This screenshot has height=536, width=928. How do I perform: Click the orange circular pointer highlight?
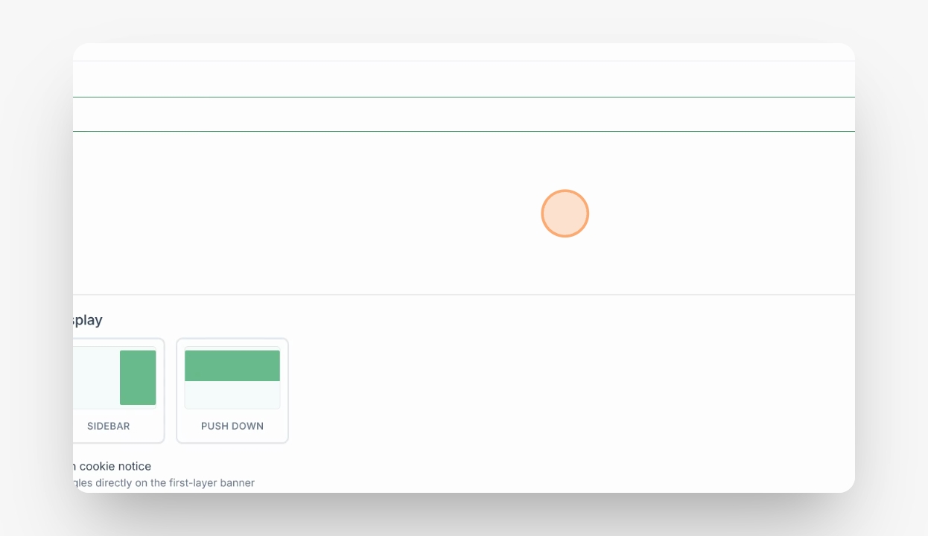(565, 214)
